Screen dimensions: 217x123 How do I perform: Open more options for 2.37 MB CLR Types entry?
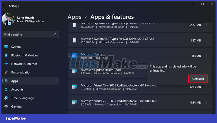[207, 25]
